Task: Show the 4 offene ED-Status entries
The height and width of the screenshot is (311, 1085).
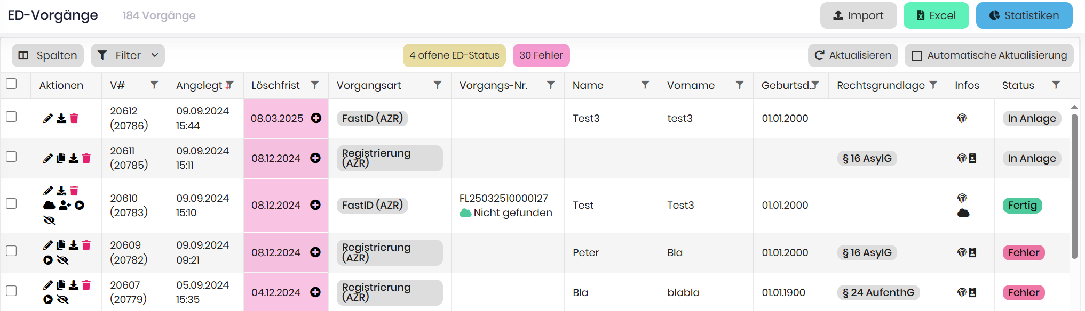Action: click(454, 55)
